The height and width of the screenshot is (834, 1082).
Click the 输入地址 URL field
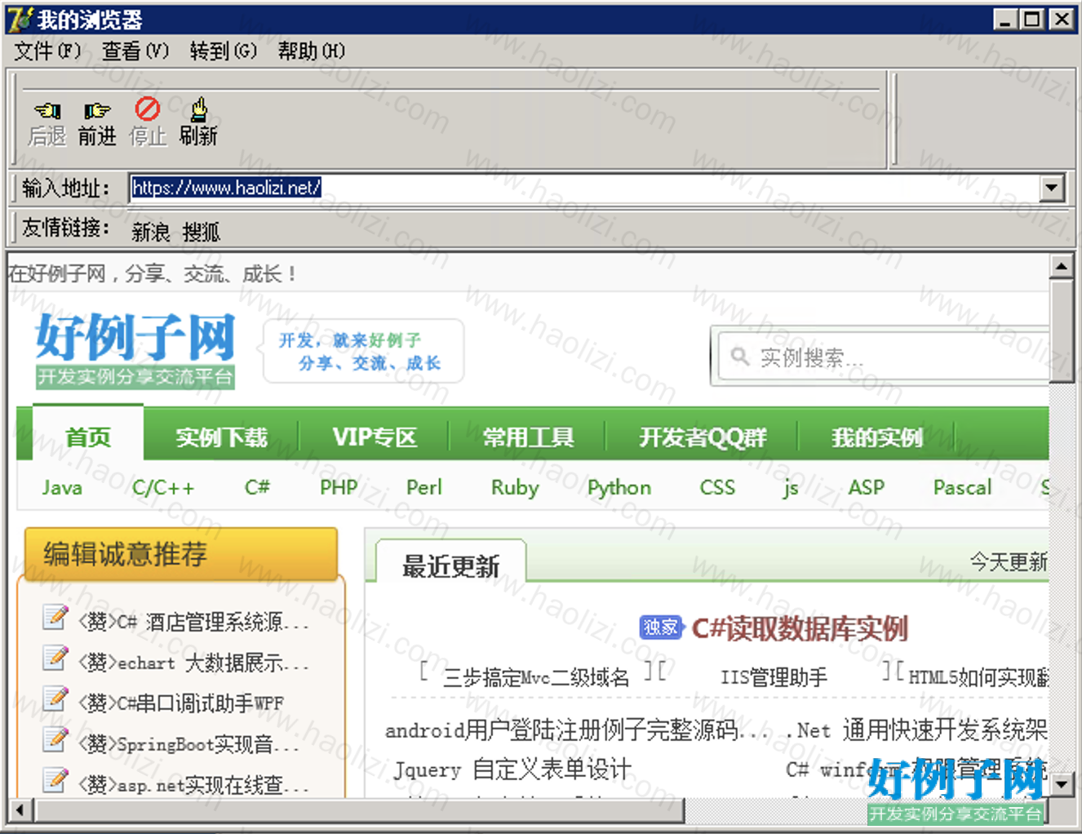[584, 189]
